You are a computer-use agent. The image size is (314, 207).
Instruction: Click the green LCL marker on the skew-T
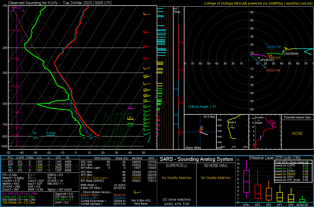[130, 125]
